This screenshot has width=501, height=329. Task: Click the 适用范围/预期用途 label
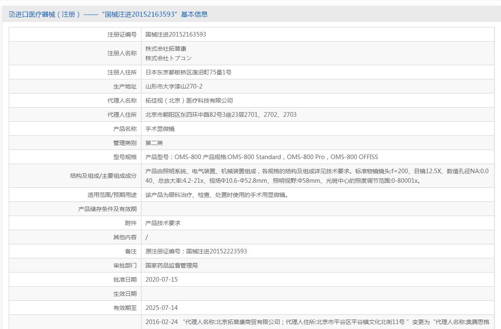click(112, 195)
